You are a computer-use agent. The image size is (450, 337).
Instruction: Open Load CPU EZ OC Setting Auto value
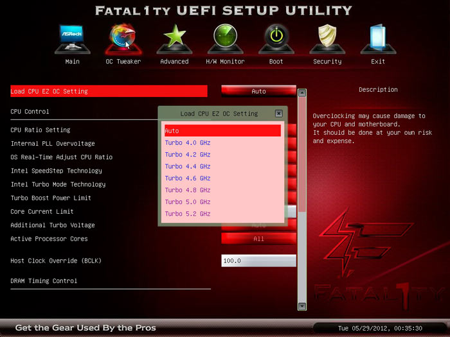point(258,91)
